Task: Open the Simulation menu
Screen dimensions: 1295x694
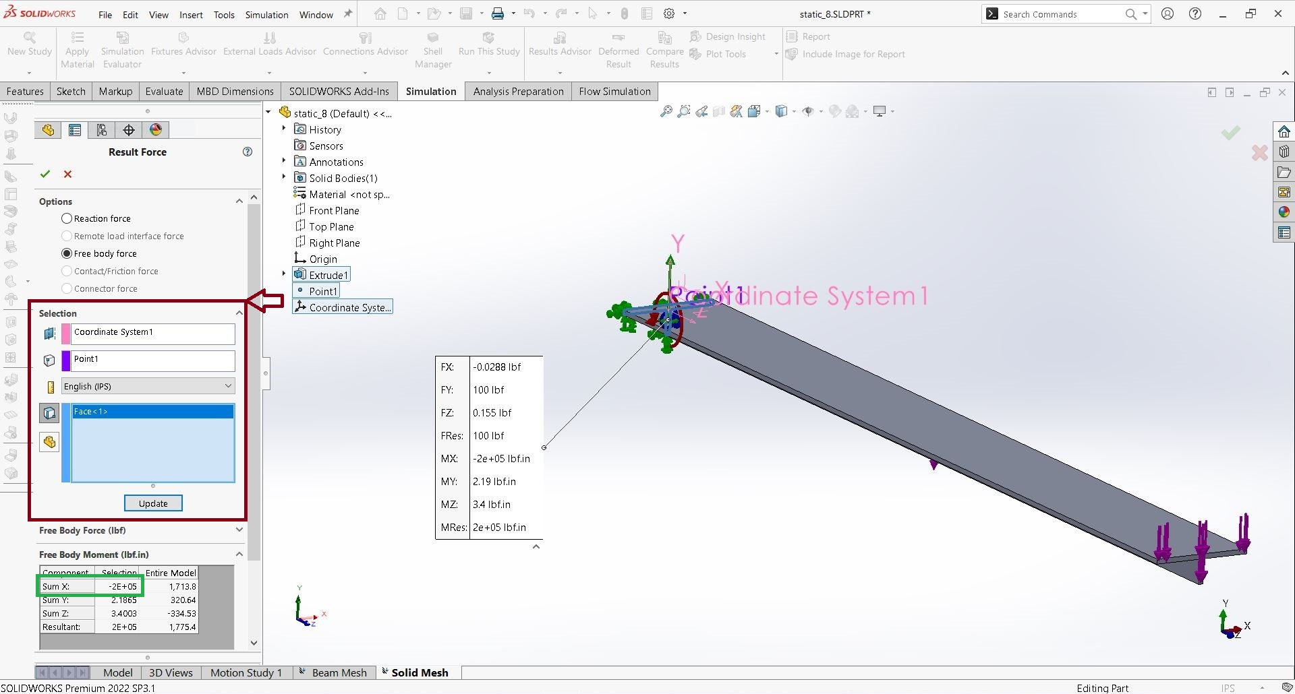Action: click(266, 14)
